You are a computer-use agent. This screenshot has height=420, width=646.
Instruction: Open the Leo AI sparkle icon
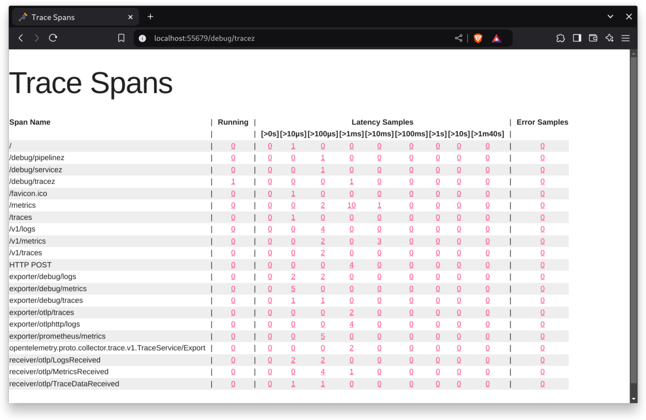609,38
